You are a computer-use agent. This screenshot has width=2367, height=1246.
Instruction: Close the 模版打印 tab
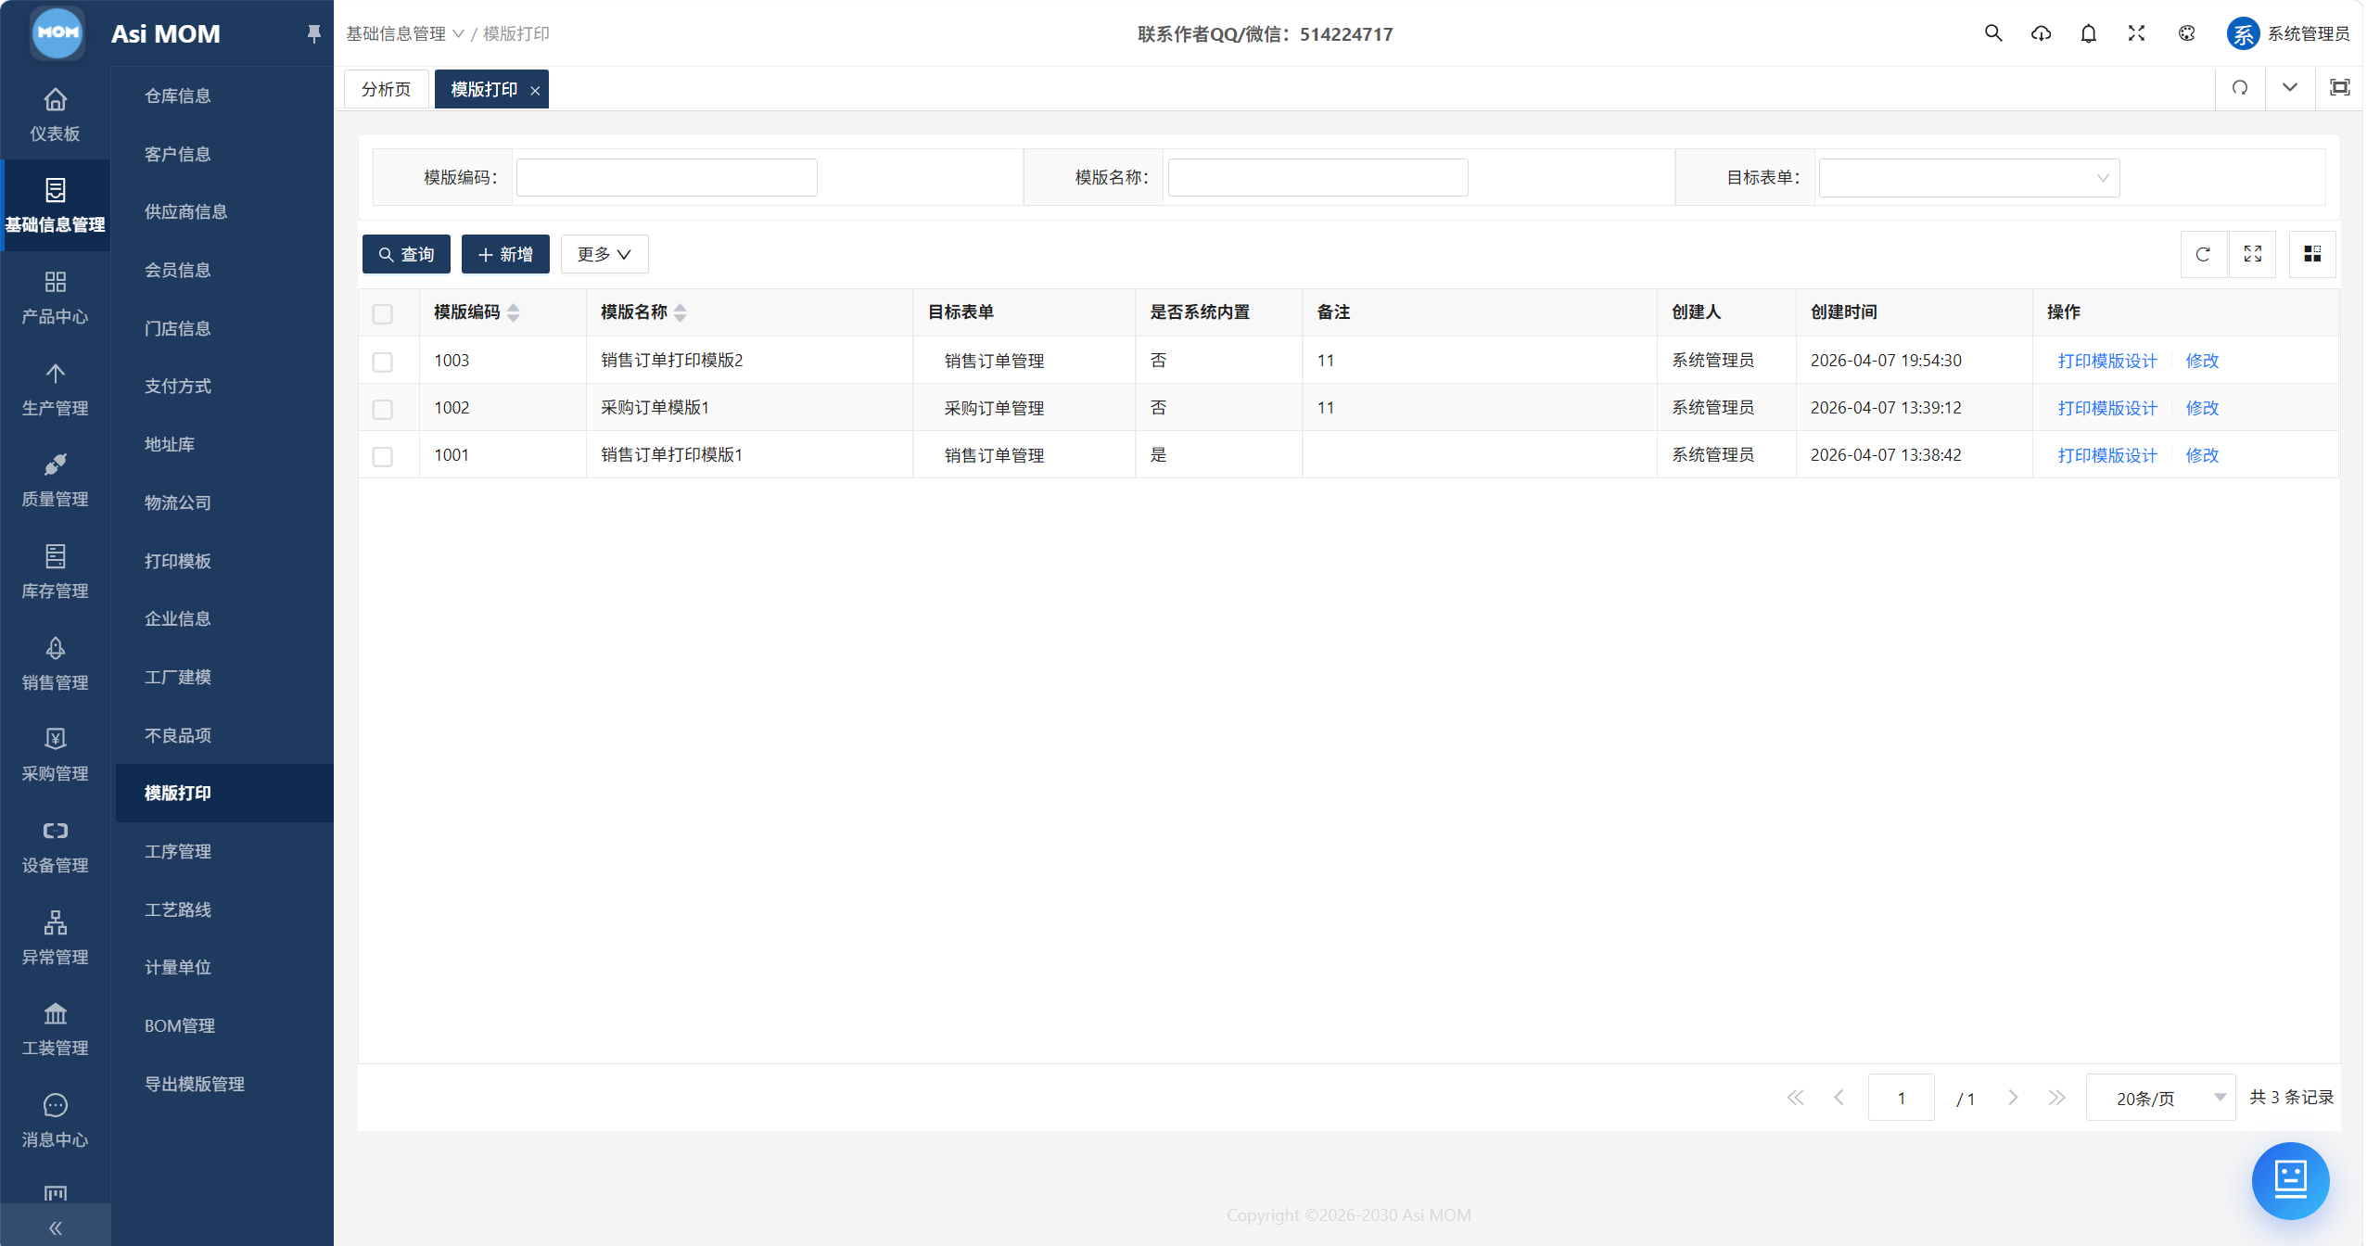[x=535, y=90]
